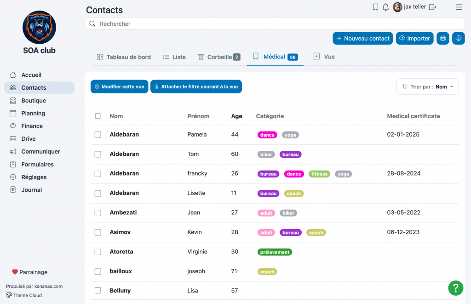Viewport: 471px width, 304px height.
Task: Click the Journal document icon
Action: 13,190
